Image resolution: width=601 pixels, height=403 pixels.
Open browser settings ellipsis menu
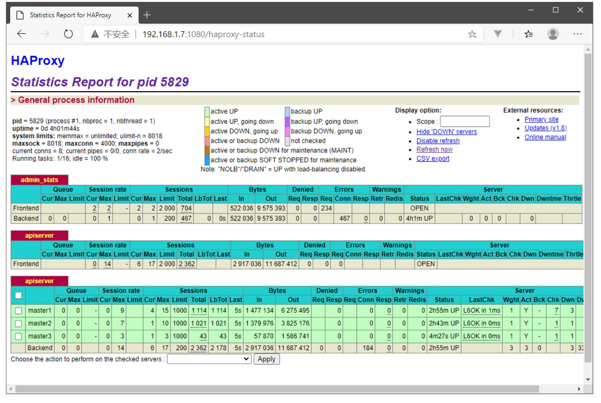[x=577, y=34]
